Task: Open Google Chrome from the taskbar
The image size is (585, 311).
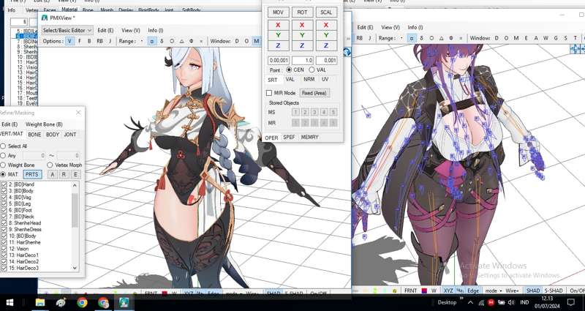Action: 83,302
